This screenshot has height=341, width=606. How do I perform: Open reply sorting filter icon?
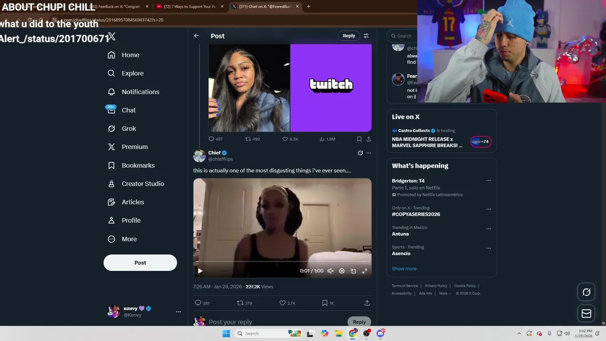pyautogui.click(x=366, y=36)
